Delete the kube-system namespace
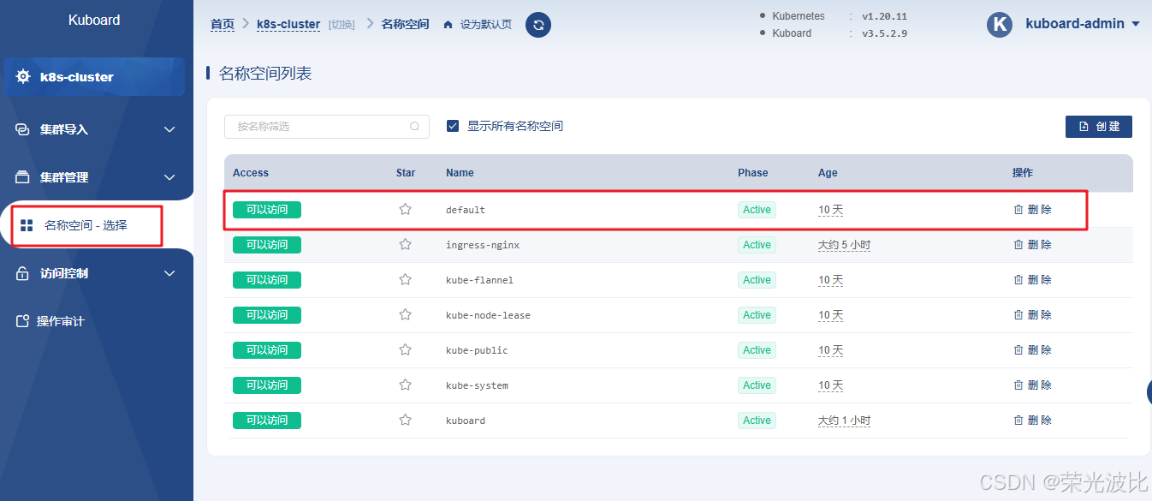Screen dimensions: 1152x501 1033,385
